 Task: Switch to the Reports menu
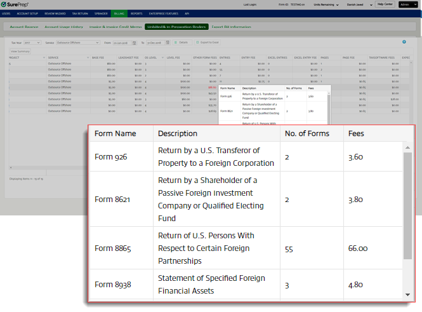tap(136, 13)
